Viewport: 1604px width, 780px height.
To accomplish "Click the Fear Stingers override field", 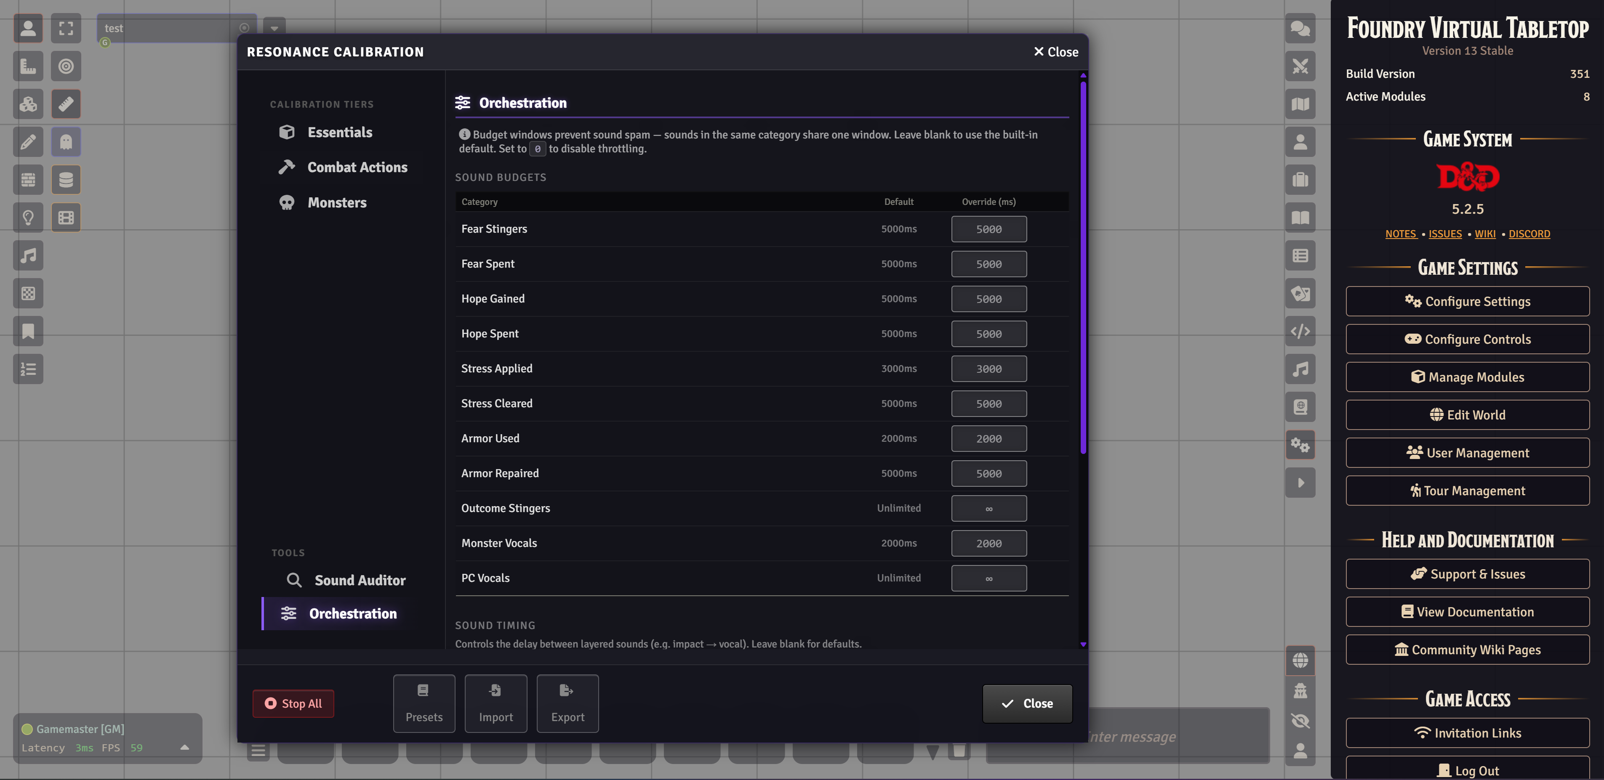I will [x=989, y=230].
